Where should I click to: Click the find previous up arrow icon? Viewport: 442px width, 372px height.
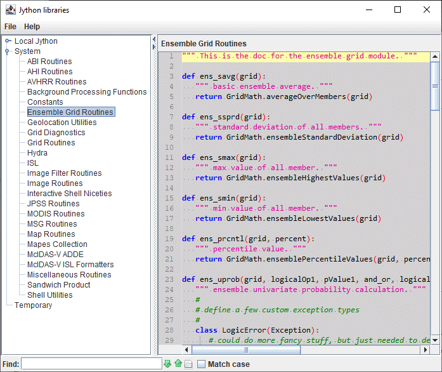[x=178, y=364]
